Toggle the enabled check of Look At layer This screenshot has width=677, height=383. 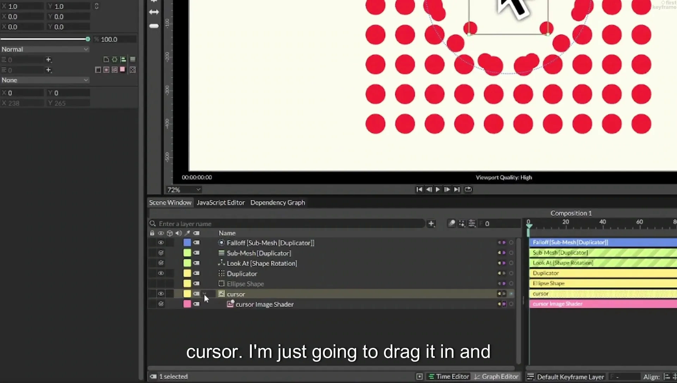pyautogui.click(x=161, y=263)
